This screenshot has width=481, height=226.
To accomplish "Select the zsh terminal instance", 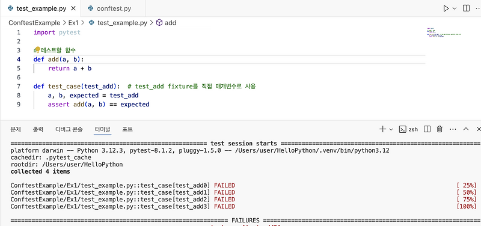I will tap(408, 129).
